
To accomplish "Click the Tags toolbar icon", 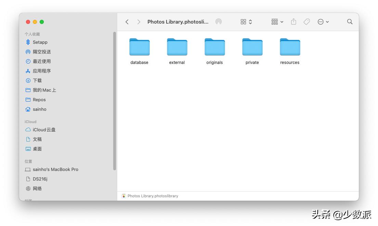I will click(x=307, y=22).
